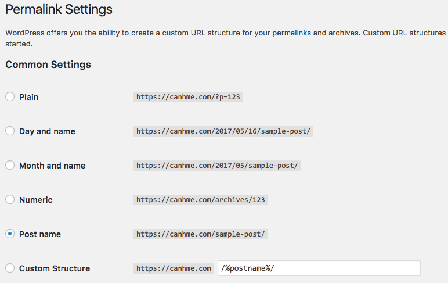Click the Common Settings heading
The width and height of the screenshot is (448, 283).
point(48,65)
